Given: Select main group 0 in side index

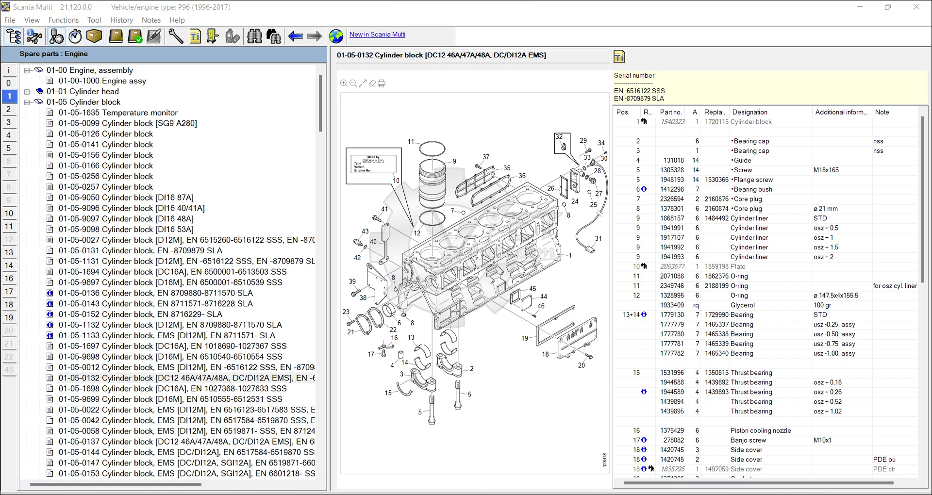Looking at the screenshot, I should pos(9,83).
